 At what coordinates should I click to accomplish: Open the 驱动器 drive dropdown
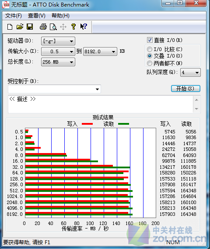(58, 41)
